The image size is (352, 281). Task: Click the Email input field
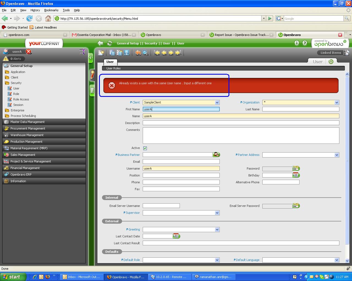(181, 162)
